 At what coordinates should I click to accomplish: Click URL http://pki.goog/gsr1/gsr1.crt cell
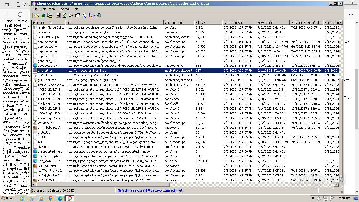pos(86,70)
